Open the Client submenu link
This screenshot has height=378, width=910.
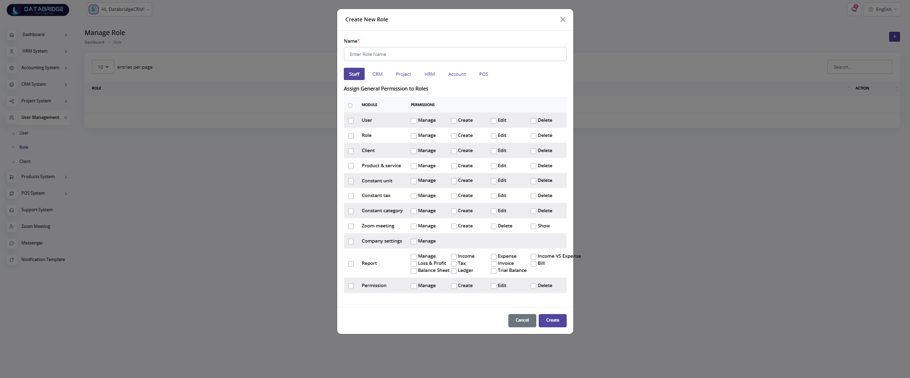click(x=25, y=162)
